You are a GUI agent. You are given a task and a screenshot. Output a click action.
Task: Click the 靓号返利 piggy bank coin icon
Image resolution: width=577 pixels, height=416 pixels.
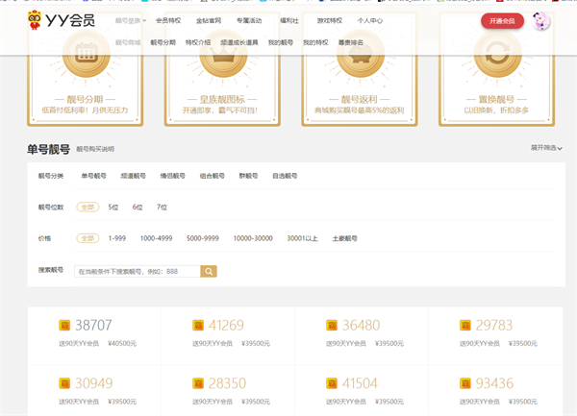(x=361, y=53)
